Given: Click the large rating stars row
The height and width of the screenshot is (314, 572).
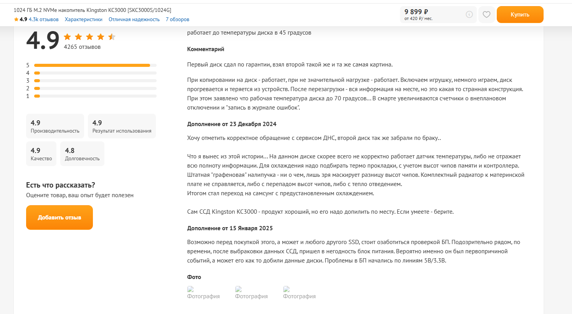Looking at the screenshot, I should point(89,37).
